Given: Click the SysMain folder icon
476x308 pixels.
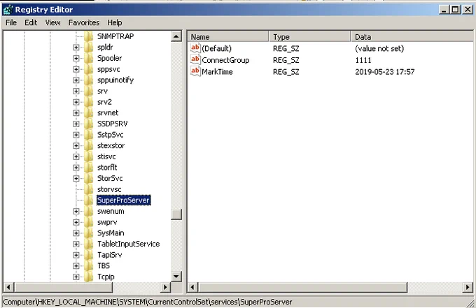Looking at the screenshot, I should (x=88, y=233).
